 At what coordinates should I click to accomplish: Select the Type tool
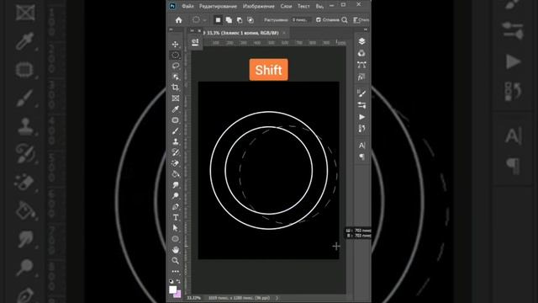click(176, 217)
